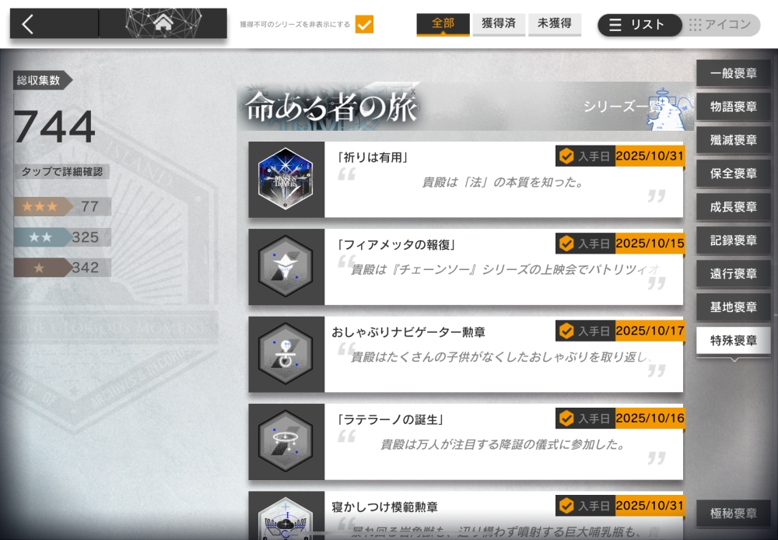The height and width of the screenshot is (540, 778).
Task: Select the 未獲得 filter tab
Action: (555, 24)
